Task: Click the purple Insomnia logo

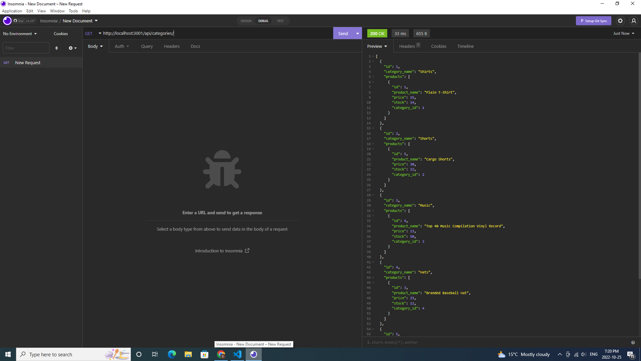Action: 7,21
